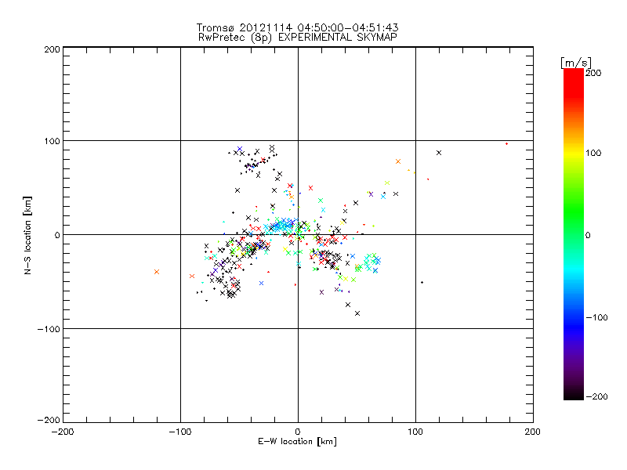627x470 pixels.
Task: Click the colorbar's '100' tick label
Action: coord(593,153)
